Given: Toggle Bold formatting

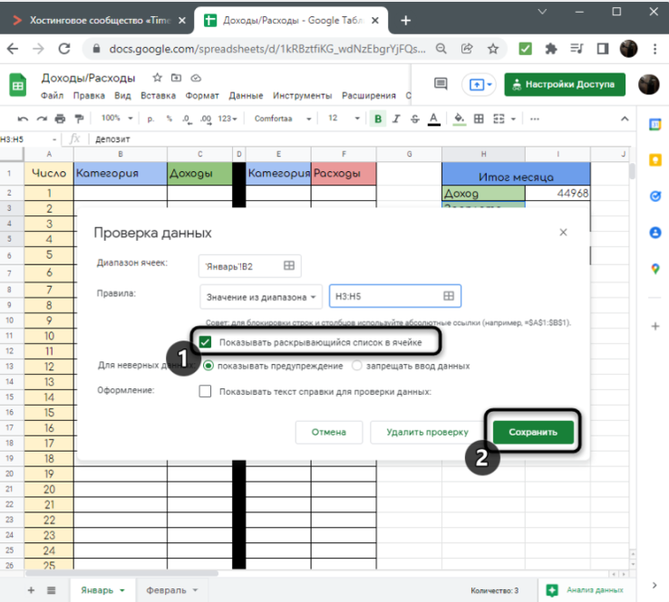Looking at the screenshot, I should pos(378,119).
